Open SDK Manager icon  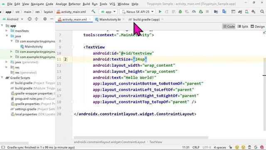[x=254, y=12]
